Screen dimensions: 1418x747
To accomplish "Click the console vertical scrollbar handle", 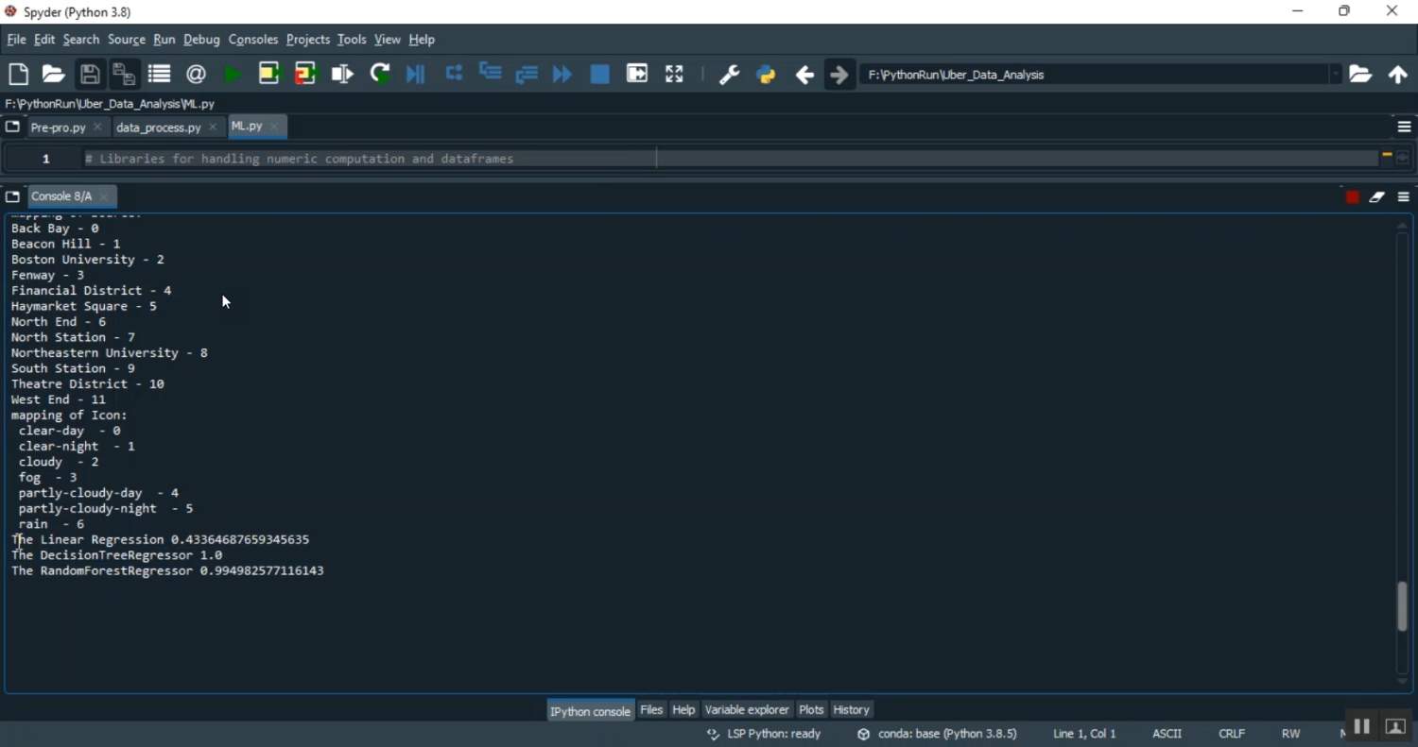I will coord(1402,604).
